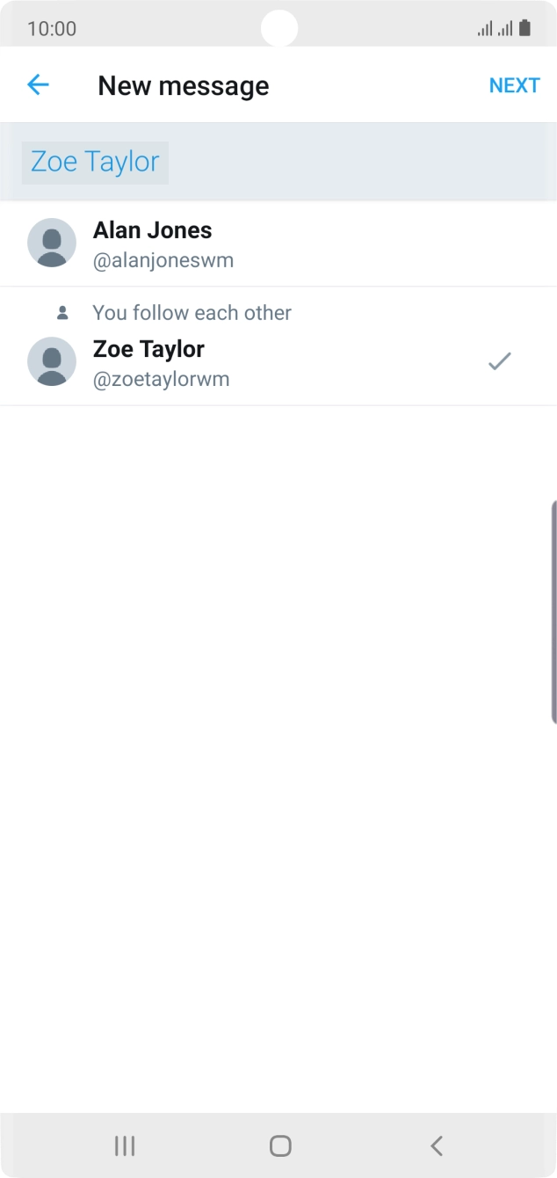
Task: Click the Zoe Taylor name in list
Action: tap(148, 349)
